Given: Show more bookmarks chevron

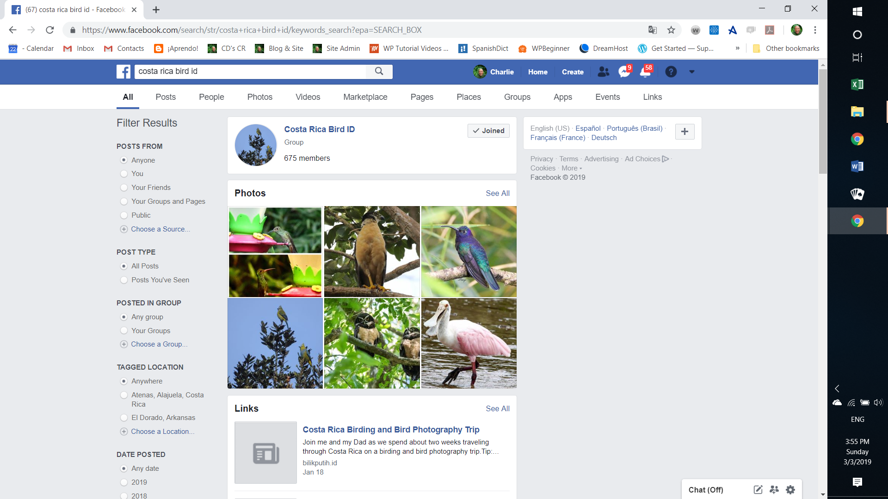Looking at the screenshot, I should pyautogui.click(x=737, y=48).
